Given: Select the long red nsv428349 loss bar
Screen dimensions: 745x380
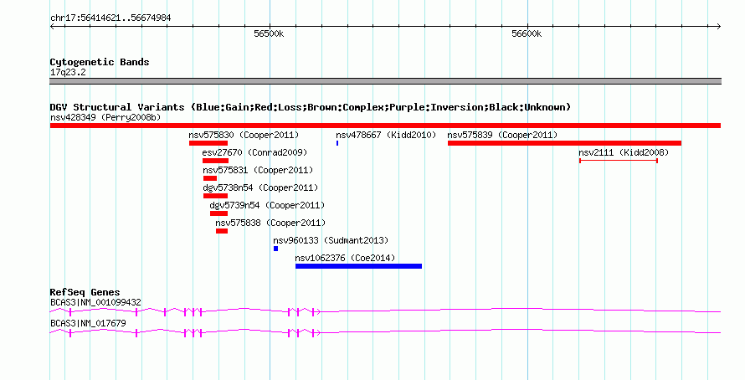Looking at the screenshot, I should pyautogui.click(x=385, y=126).
